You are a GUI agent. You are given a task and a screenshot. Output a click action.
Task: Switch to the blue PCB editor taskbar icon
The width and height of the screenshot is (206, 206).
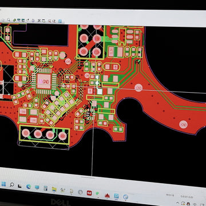coord(116,196)
